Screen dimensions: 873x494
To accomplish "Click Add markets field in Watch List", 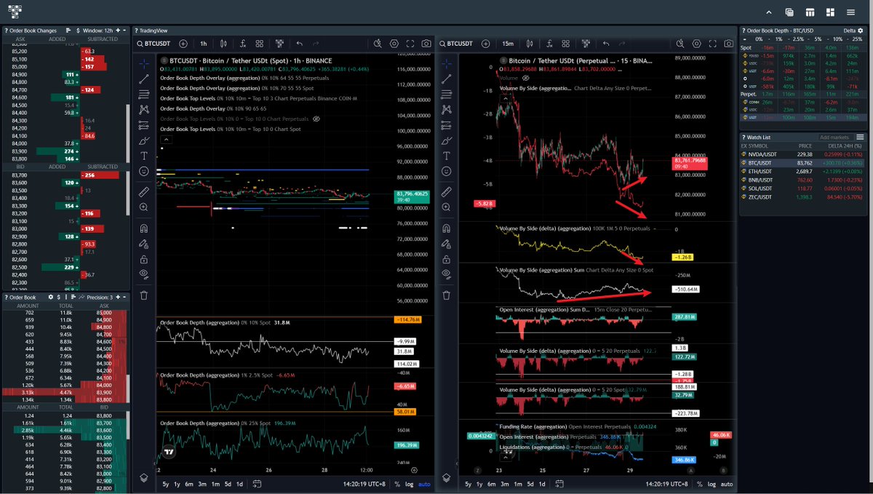I will coord(834,137).
